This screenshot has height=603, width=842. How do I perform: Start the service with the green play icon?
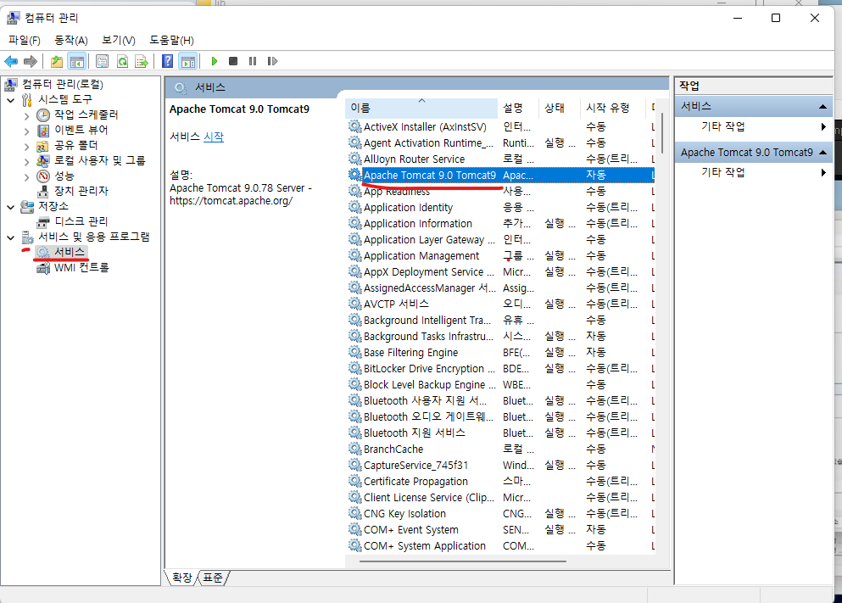[x=215, y=61]
